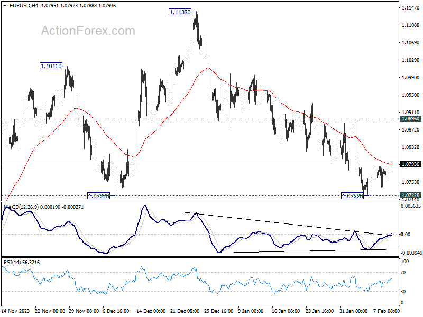
Task: Click the MACD scale value -0.003949
Action: click(x=411, y=253)
